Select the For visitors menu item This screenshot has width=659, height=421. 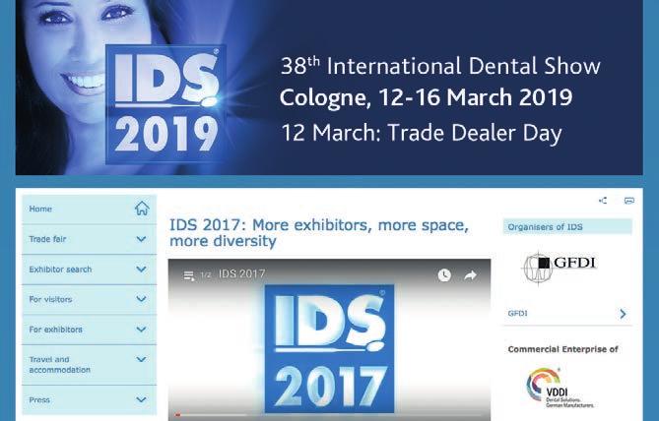pyautogui.click(x=89, y=299)
